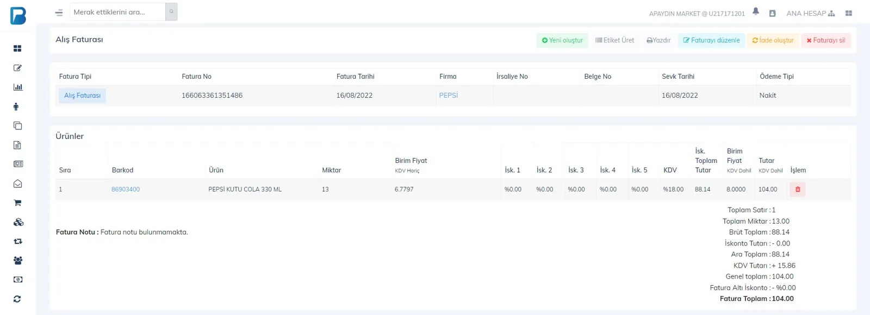Click the blue B logo
Screen dimensions: 870x315
18,16
